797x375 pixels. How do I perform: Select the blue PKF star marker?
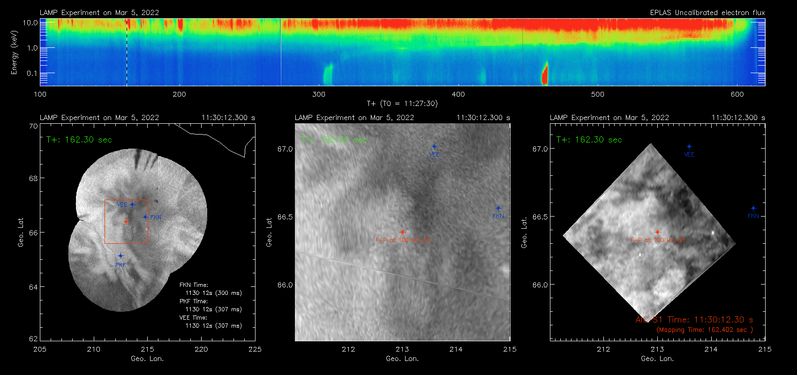(120, 256)
